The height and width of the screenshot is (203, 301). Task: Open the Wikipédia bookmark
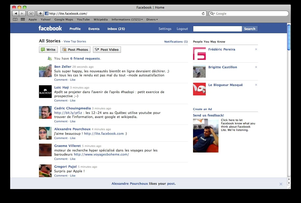click(101, 20)
